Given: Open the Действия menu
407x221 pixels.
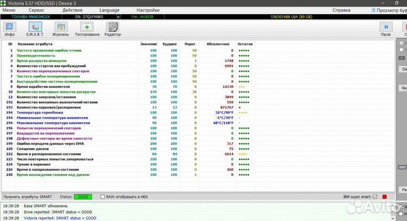Looking at the screenshot, I should [x=72, y=10].
